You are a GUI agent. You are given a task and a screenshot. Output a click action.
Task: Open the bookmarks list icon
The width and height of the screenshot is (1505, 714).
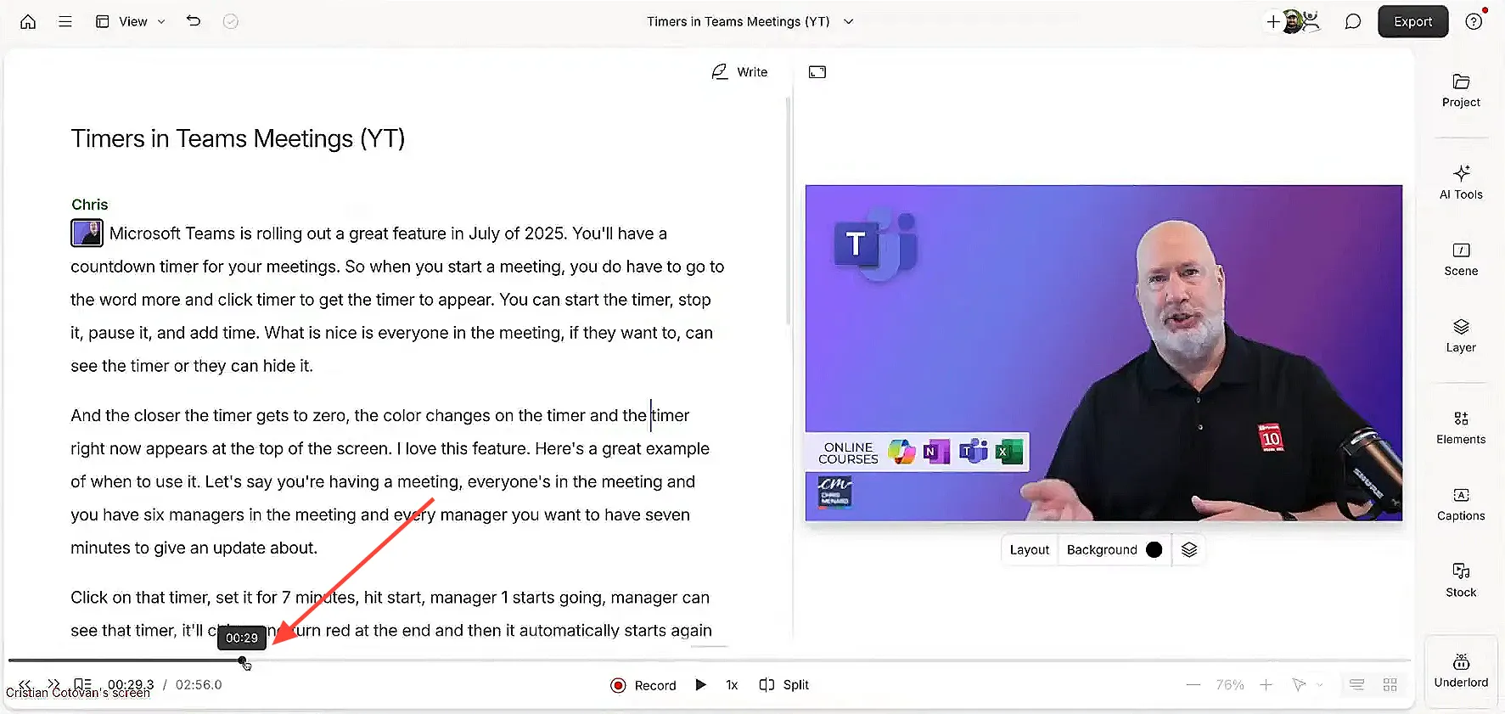point(82,684)
